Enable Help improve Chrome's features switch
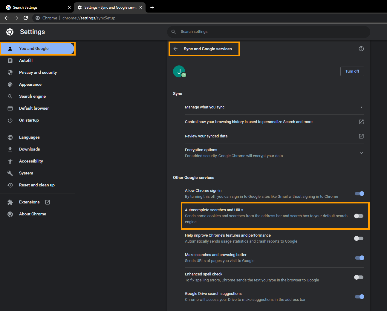The width and height of the screenshot is (387, 311). [x=359, y=238]
